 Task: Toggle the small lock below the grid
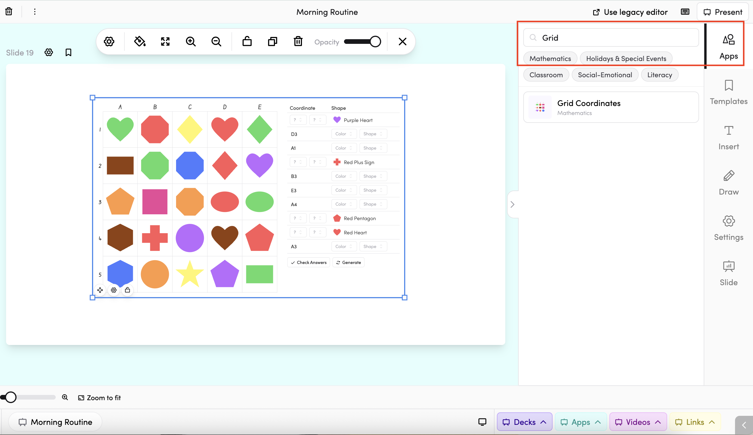coord(127,290)
